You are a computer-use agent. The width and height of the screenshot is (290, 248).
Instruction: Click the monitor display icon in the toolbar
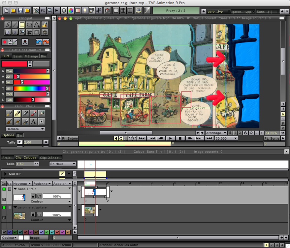[x=138, y=11]
